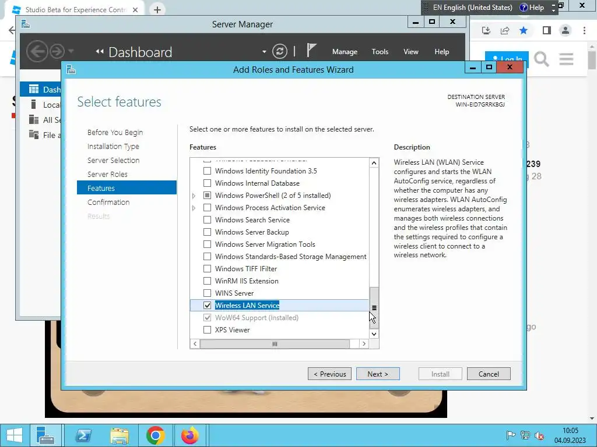Click the Action Center flag in the tray
The image size is (597, 447).
(x=511, y=435)
